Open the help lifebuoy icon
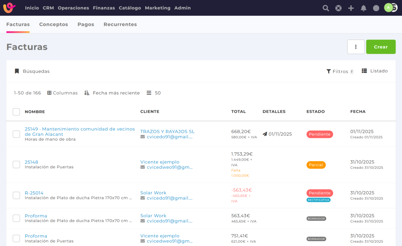The width and height of the screenshot is (402, 246). pyautogui.click(x=338, y=8)
